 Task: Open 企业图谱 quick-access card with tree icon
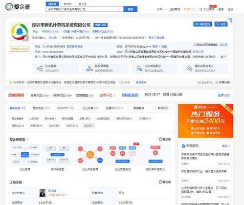pyautogui.click(x=55, y=68)
